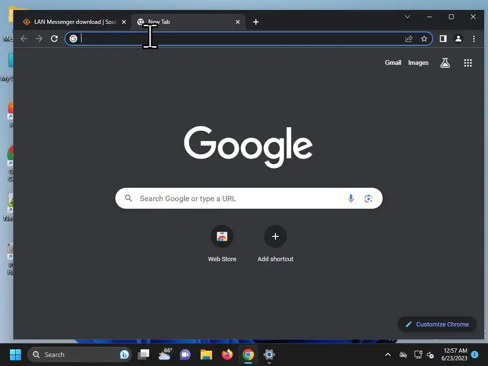Image resolution: width=488 pixels, height=366 pixels.
Task: Share this page using the share icon
Action: coord(408,39)
